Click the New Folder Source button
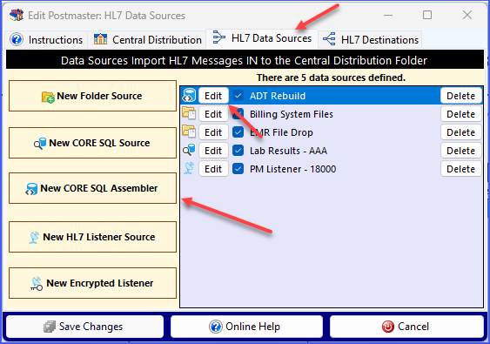This screenshot has width=490, height=344. point(92,96)
